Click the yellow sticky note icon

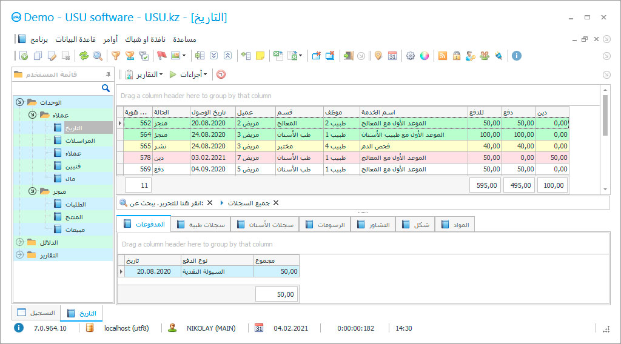(260, 56)
